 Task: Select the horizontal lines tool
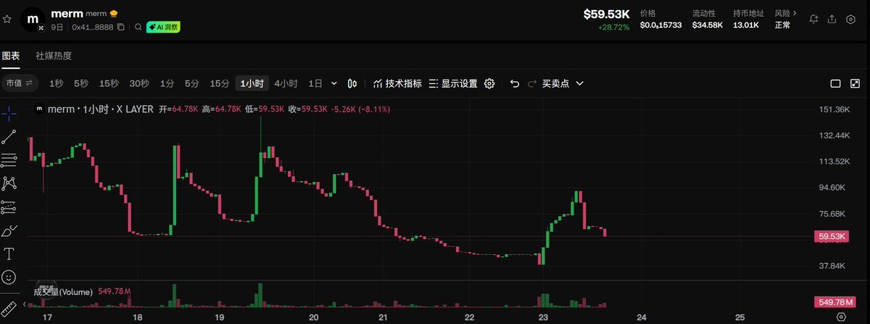9,159
